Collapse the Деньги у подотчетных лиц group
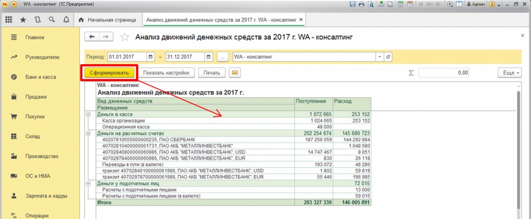Image resolution: width=531 pixels, height=219 pixels. pos(88,183)
